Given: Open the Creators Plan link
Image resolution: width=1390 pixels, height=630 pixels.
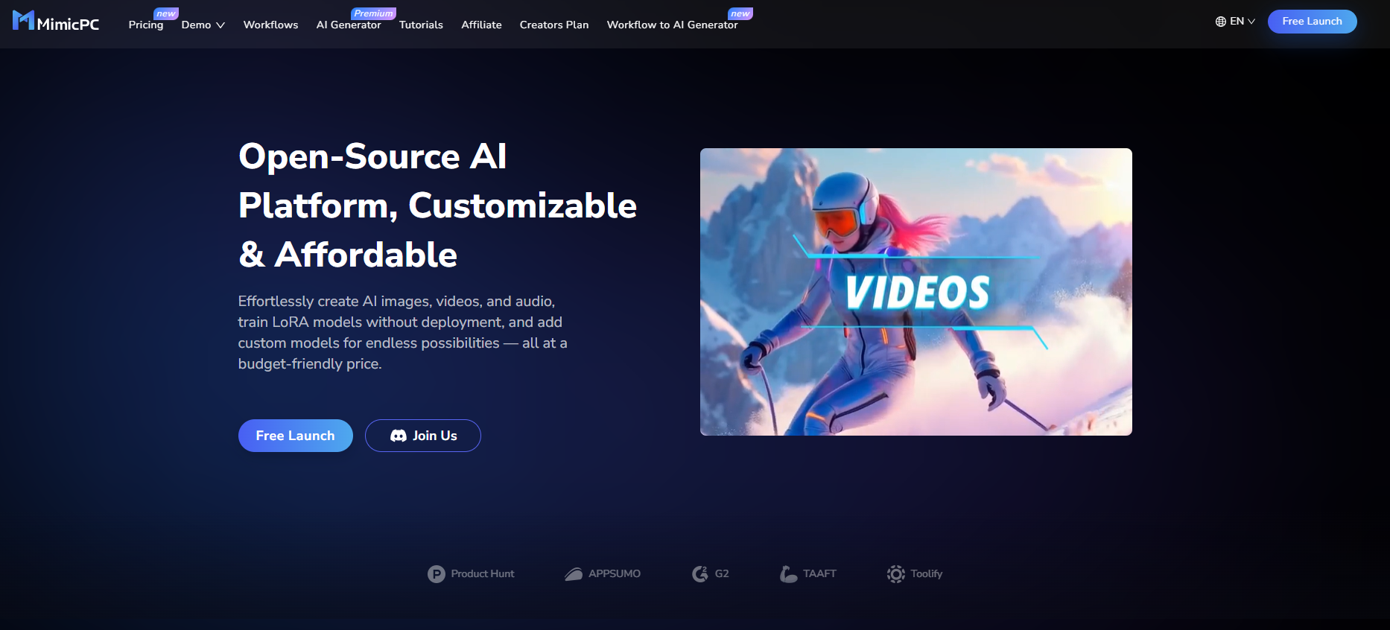Looking at the screenshot, I should [554, 25].
